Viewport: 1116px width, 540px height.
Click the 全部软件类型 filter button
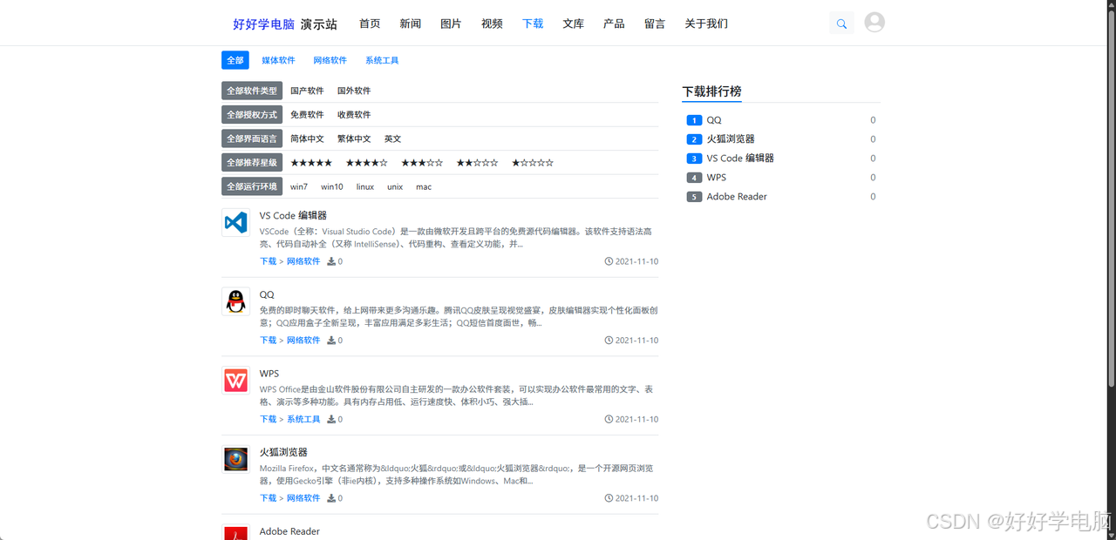click(252, 91)
